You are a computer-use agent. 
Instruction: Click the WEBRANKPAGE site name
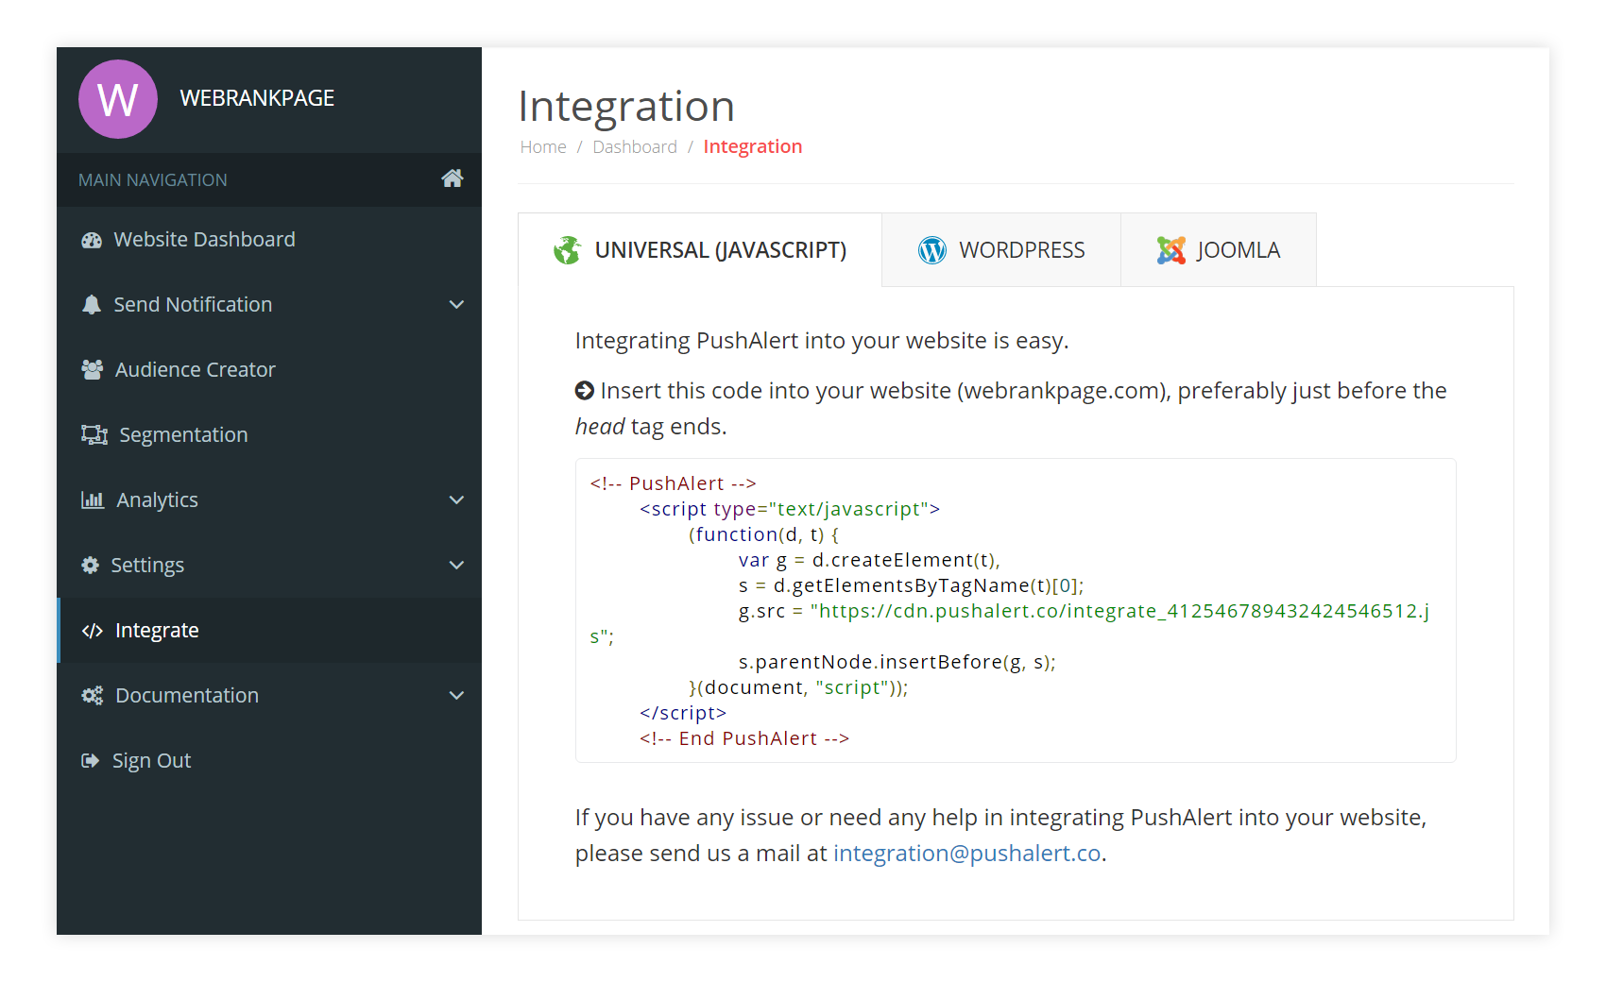pyautogui.click(x=257, y=98)
